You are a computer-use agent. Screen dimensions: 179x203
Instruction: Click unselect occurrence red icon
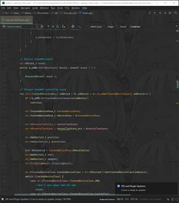(x=68, y=26)
